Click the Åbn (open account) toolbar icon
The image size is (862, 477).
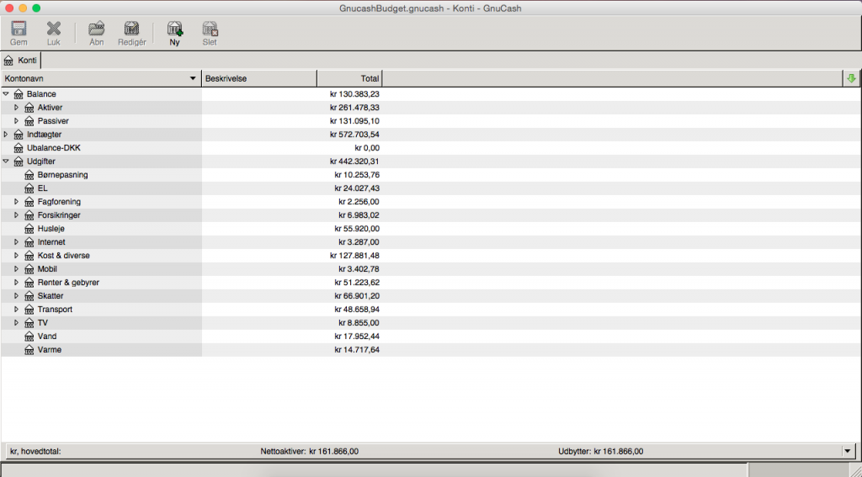[97, 29]
